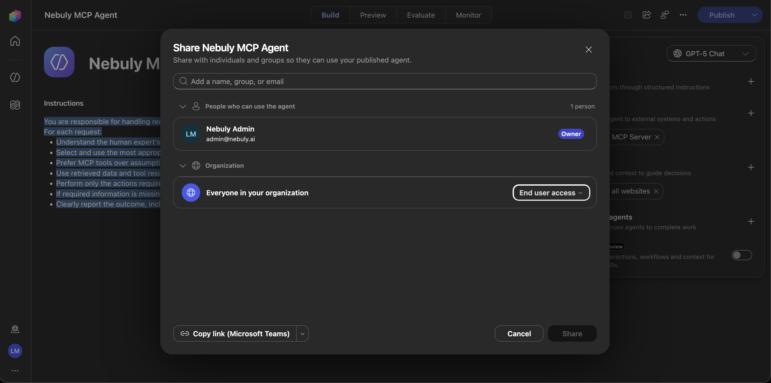The height and width of the screenshot is (383, 771).
Task: Open the End user access dropdown
Action: (x=551, y=193)
